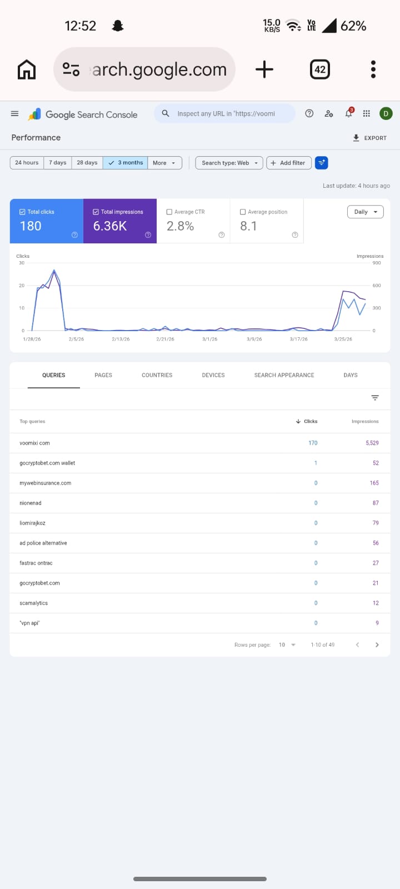Image resolution: width=400 pixels, height=889 pixels.
Task: Click the blue filter reset icon button
Action: tap(321, 163)
